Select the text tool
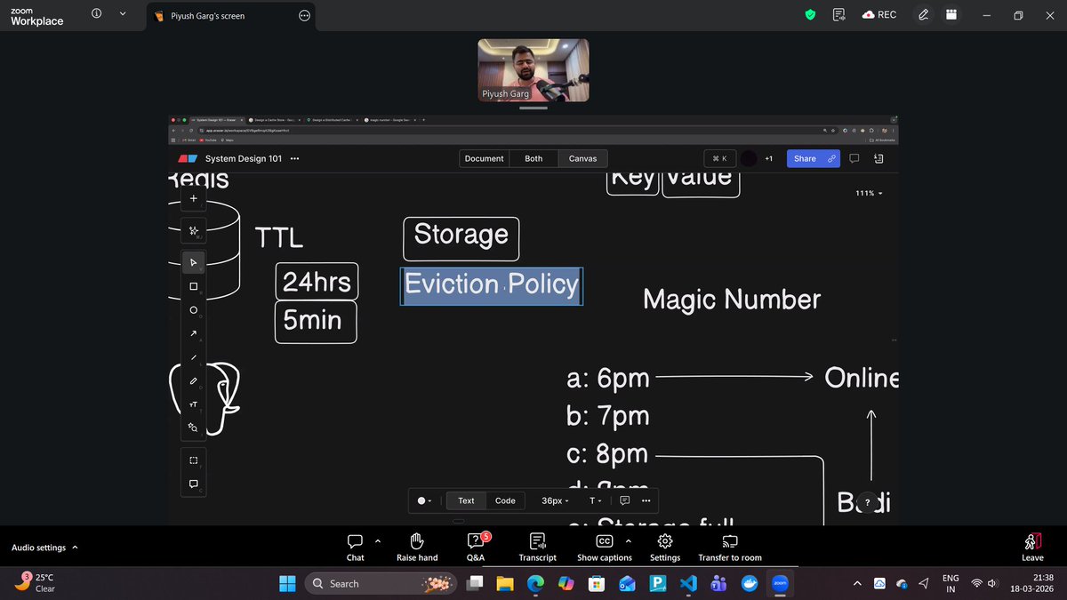 click(193, 404)
